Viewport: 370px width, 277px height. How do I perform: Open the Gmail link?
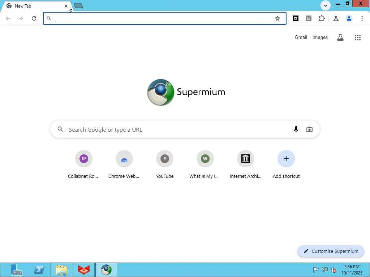pos(301,37)
